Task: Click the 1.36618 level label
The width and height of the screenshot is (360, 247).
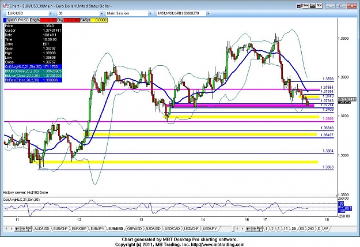Action: coord(327,128)
